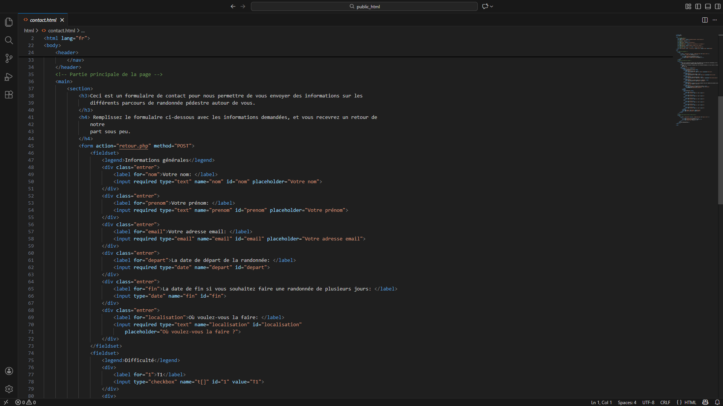Open the Search view icon
The image size is (723, 406).
[x=9, y=40]
